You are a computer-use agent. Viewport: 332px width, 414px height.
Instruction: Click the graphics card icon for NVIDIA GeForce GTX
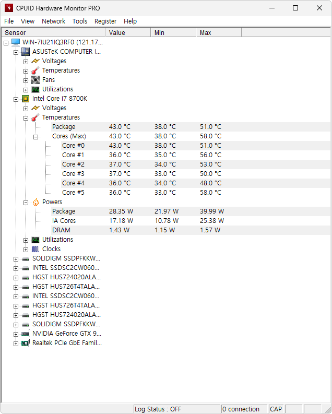tap(26, 334)
